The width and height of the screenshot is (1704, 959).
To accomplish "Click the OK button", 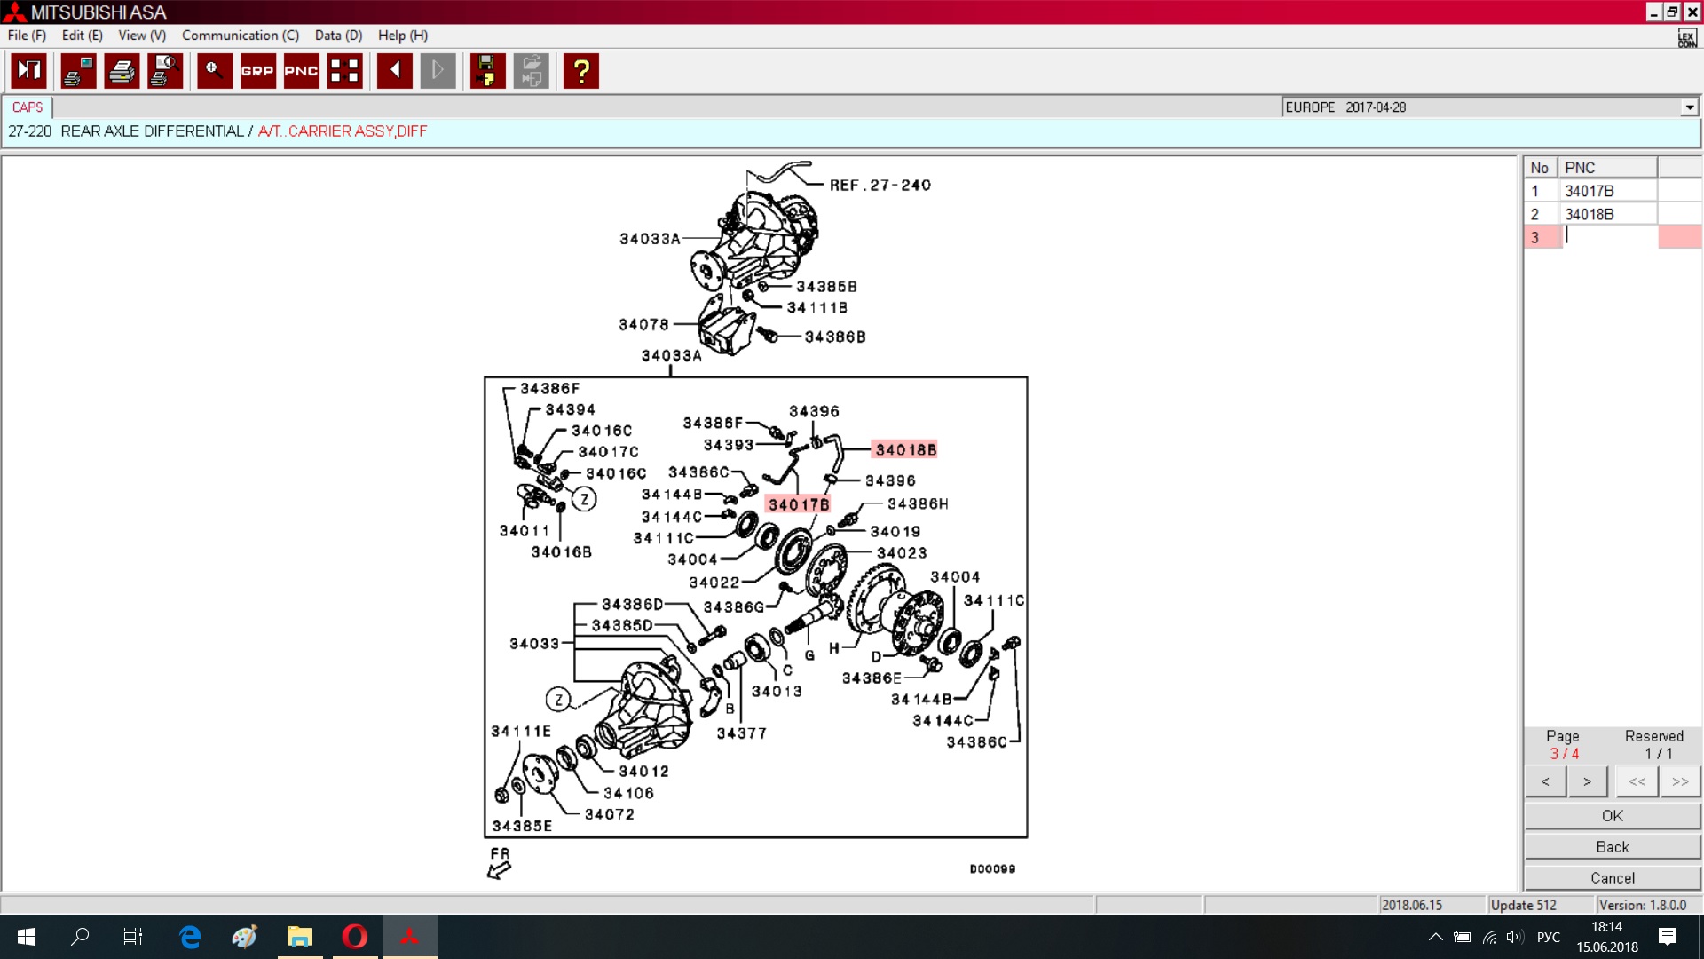I will pos(1612,816).
